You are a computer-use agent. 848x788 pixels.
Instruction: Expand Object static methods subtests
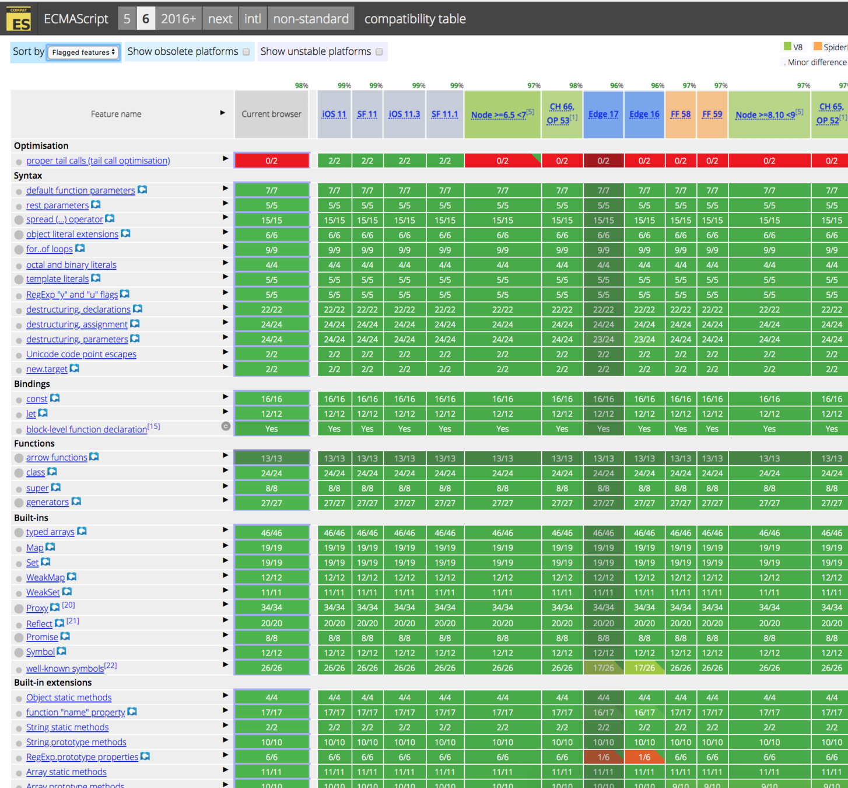point(225,695)
